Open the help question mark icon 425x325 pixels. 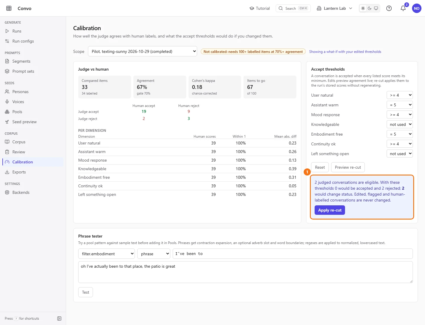pyautogui.click(x=389, y=8)
